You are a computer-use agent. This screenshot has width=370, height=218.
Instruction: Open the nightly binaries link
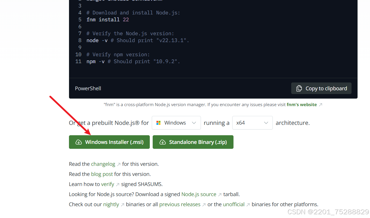[111, 204]
